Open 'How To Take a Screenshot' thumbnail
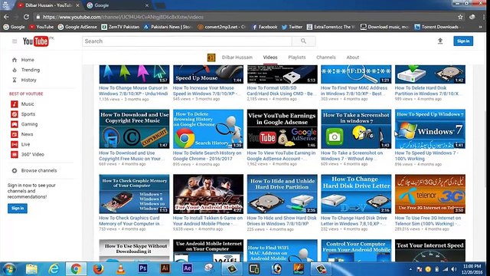The width and height of the screenshot is (490, 276). pyautogui.click(x=356, y=129)
